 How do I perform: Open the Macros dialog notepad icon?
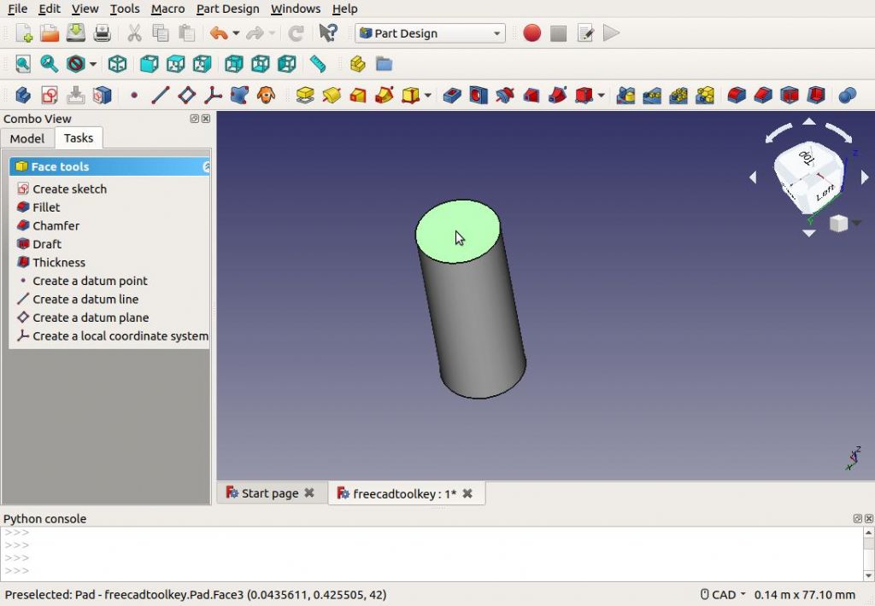(x=584, y=33)
